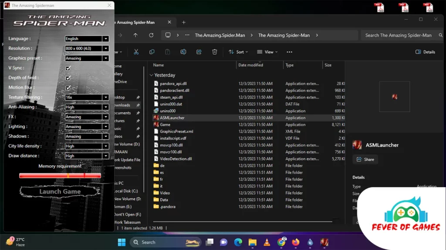Click the taskbar Search box
Viewport: 446px width, 250px height.
[x=166, y=242]
